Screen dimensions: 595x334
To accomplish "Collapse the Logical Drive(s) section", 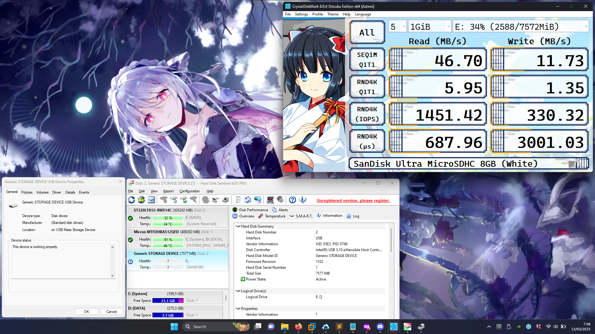I will (238, 291).
